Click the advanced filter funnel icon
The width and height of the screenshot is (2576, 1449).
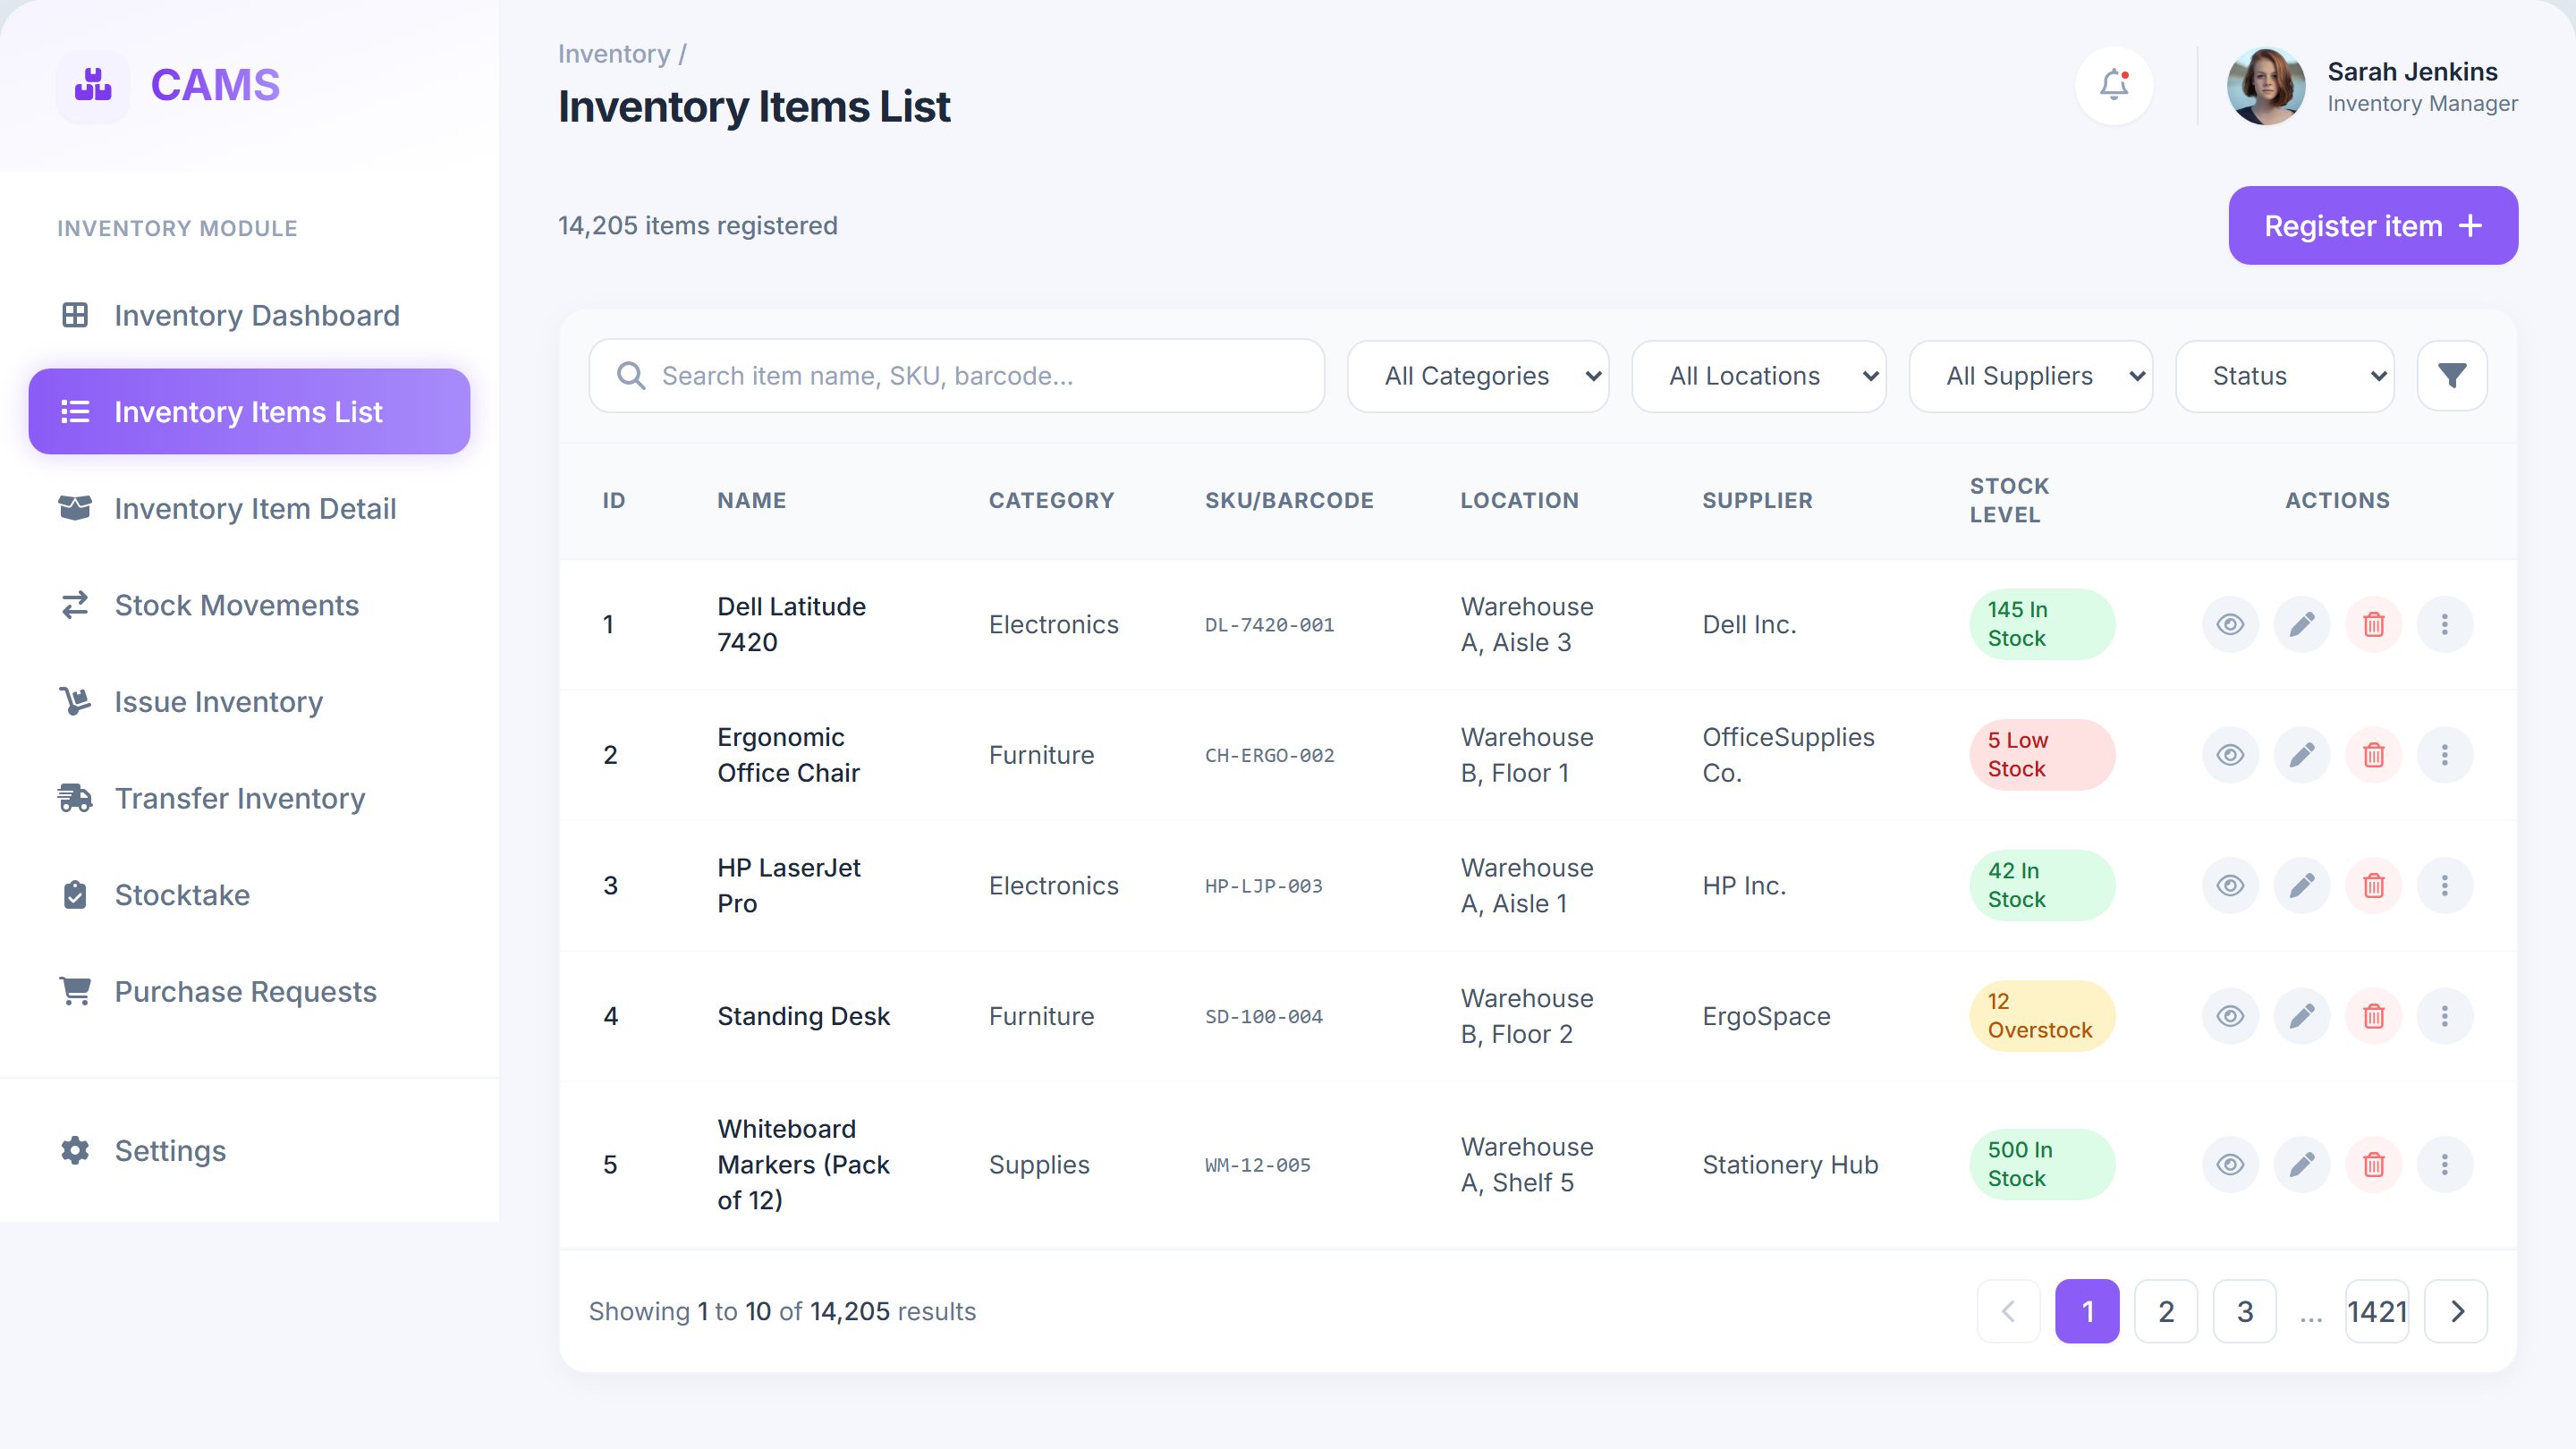click(2452, 376)
